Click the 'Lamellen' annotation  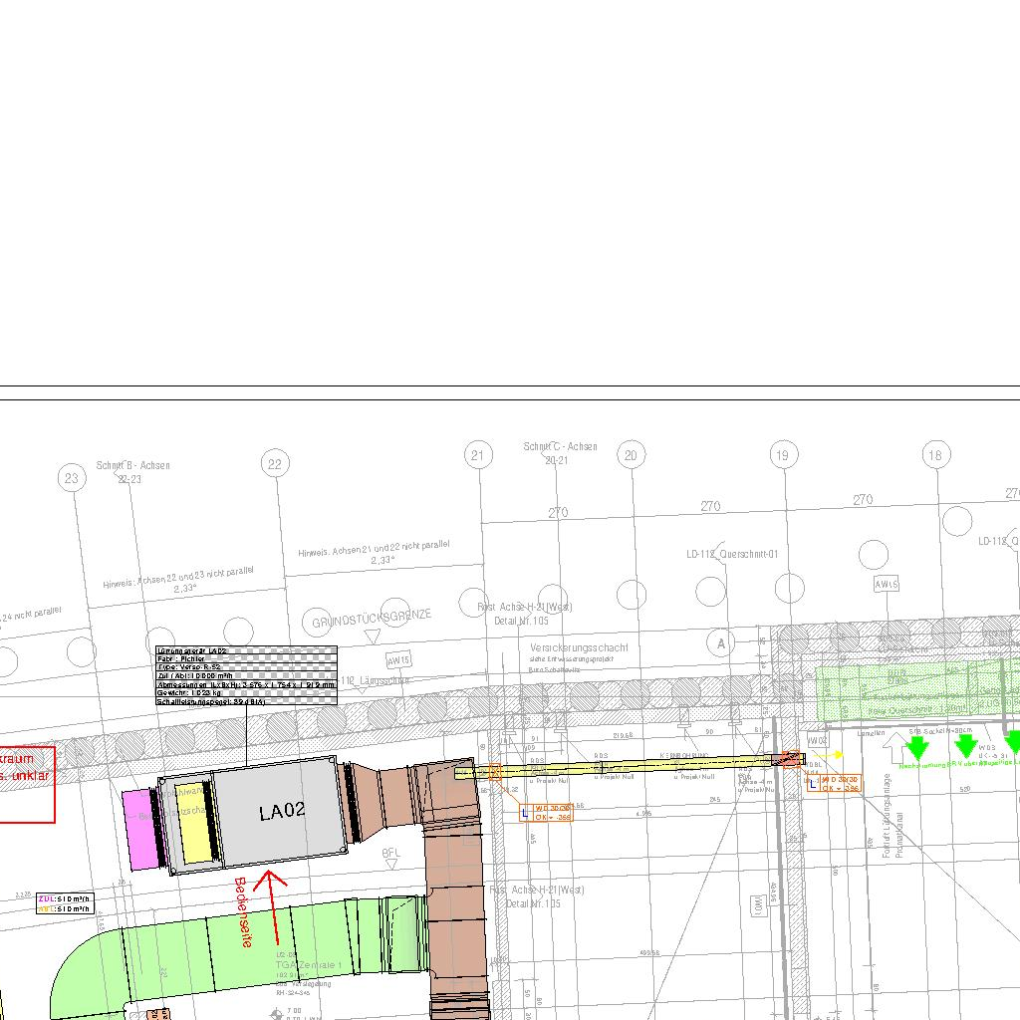click(x=871, y=733)
